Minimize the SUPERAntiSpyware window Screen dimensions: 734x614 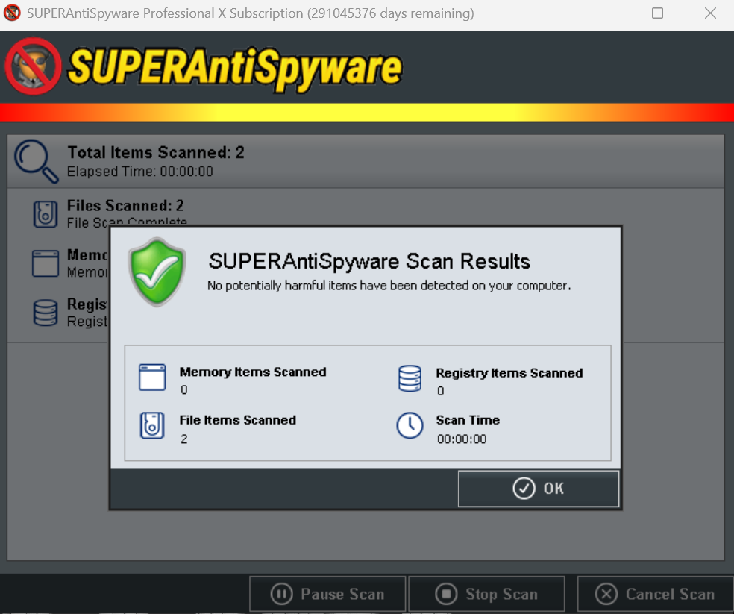click(606, 13)
